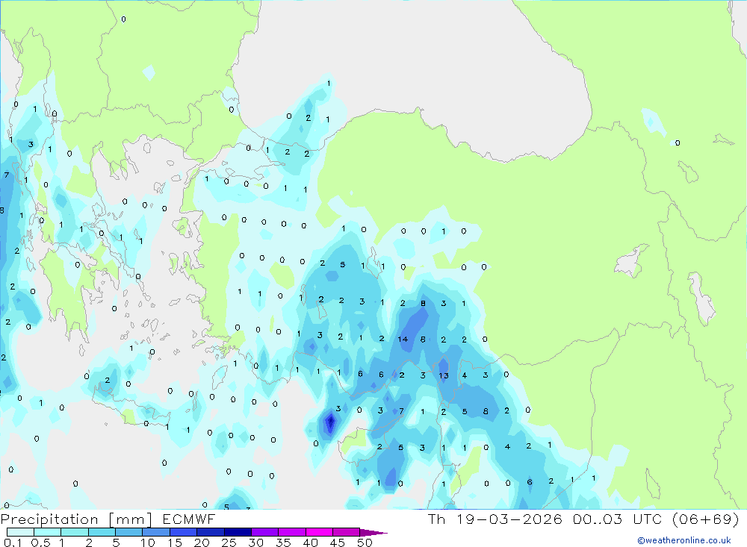The image size is (747, 547).
Task: Click the 2–5 mm legend color swatch
Action: point(102,532)
